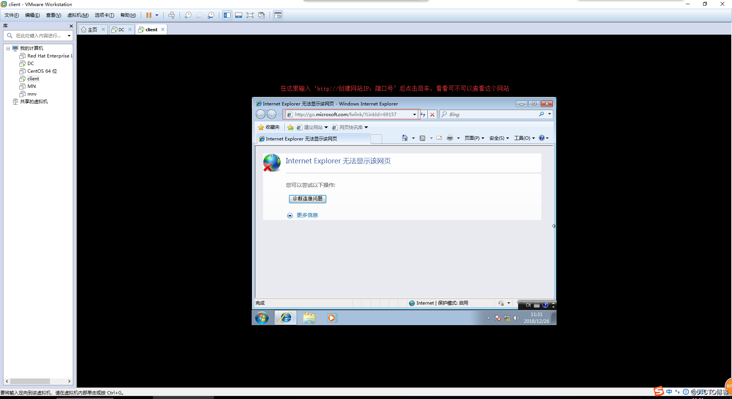Select Red Hat Enterprise in library tree
The image size is (732, 399).
pyautogui.click(x=46, y=56)
